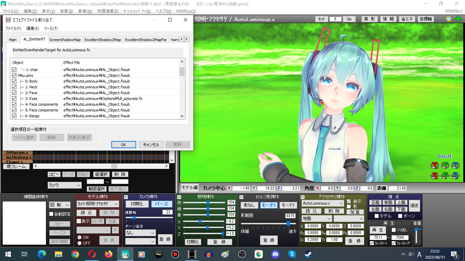Click モード2 self-shadow button

[288, 205]
